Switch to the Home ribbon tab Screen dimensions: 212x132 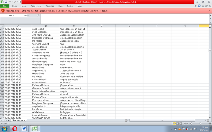[15, 6]
